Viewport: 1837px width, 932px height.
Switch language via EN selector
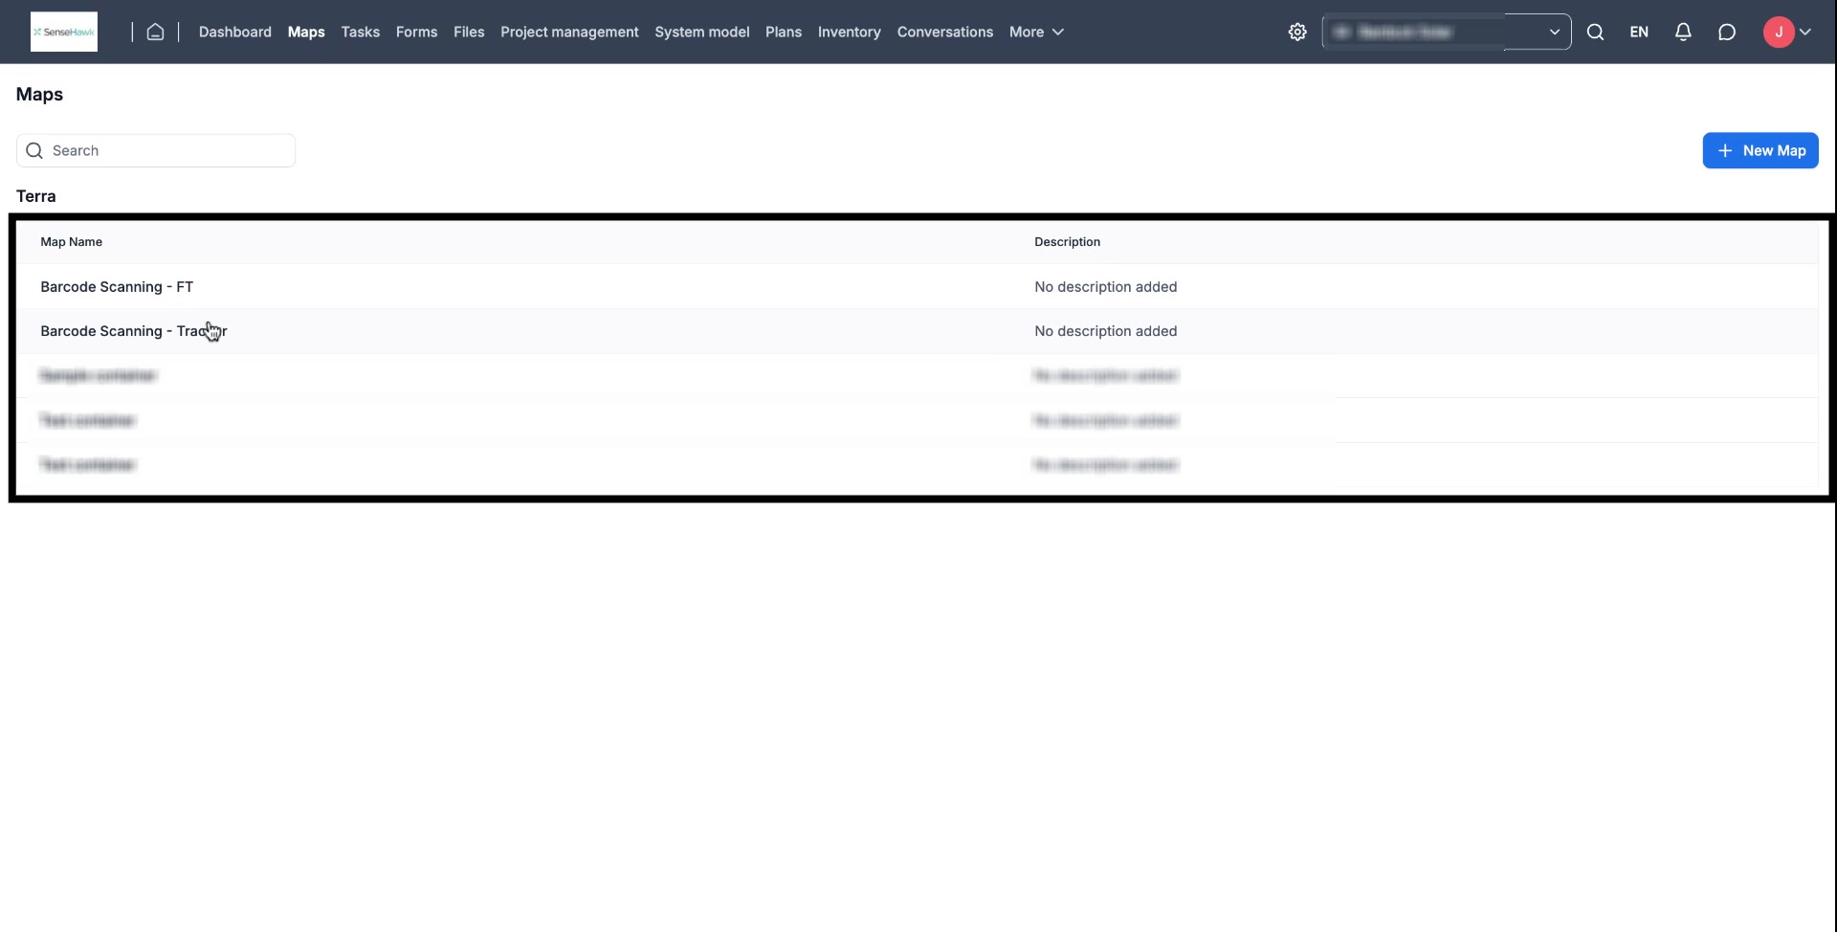point(1639,32)
